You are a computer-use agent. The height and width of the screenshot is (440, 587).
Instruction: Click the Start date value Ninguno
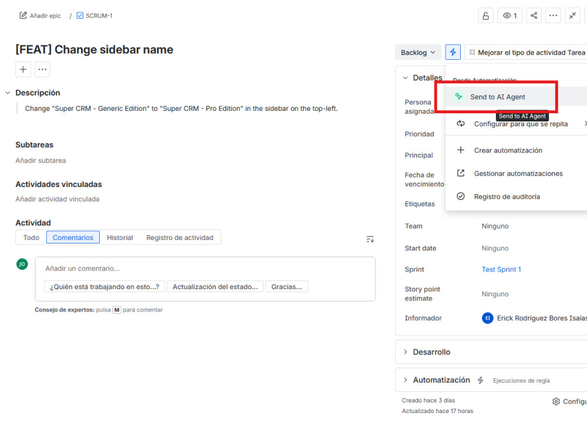click(495, 248)
